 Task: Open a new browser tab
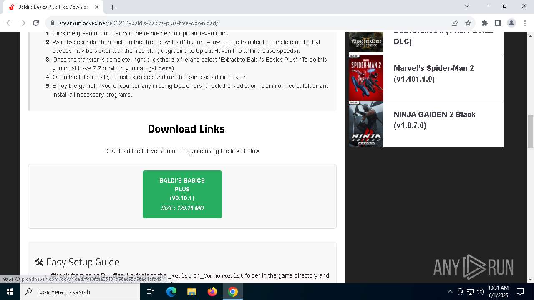click(x=113, y=7)
